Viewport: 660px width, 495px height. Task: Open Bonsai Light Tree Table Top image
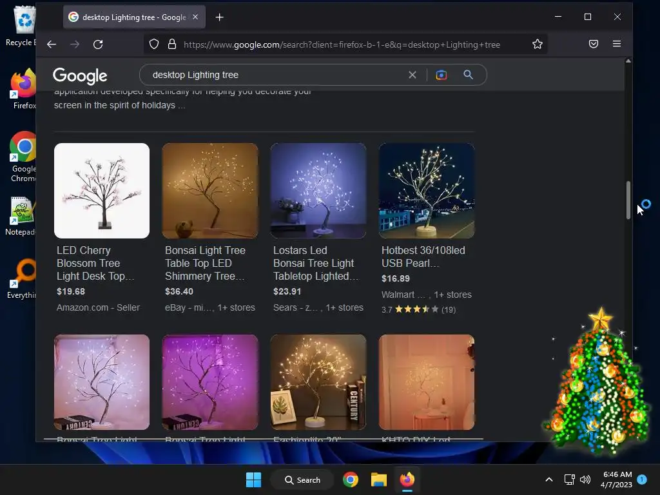(210, 191)
